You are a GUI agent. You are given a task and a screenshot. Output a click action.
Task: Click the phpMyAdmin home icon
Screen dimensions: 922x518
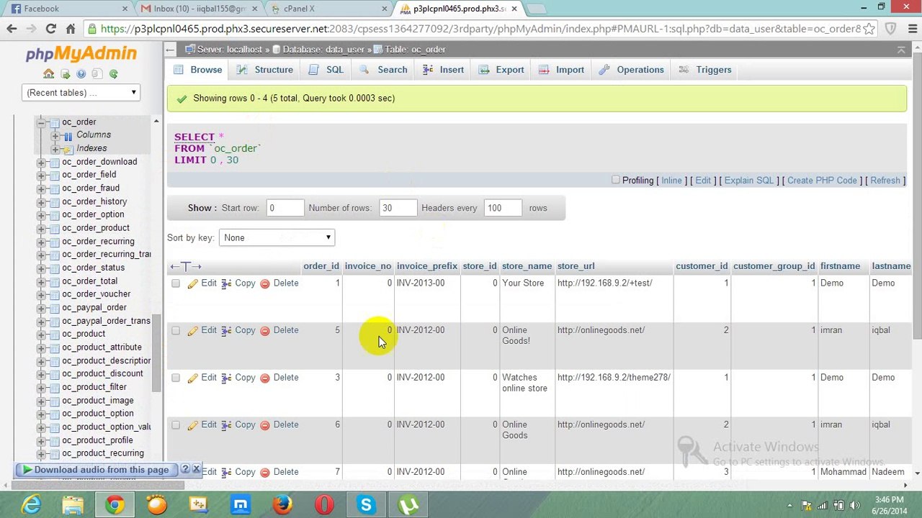[48, 74]
